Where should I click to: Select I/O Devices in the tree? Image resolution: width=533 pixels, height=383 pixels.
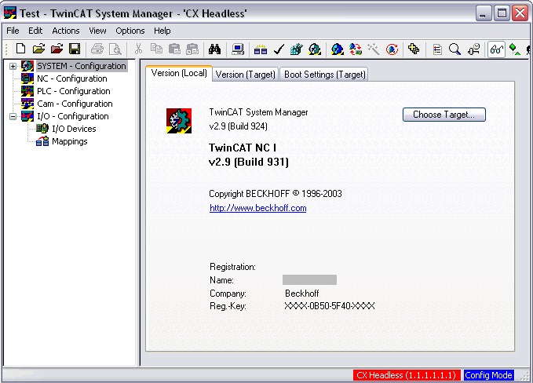pyautogui.click(x=74, y=129)
